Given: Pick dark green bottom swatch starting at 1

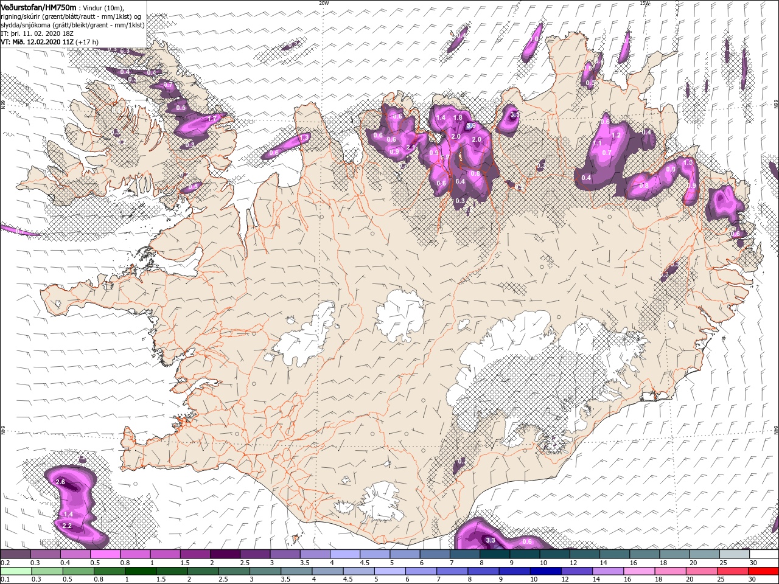Looking at the screenshot, I should pyautogui.click(x=140, y=571).
